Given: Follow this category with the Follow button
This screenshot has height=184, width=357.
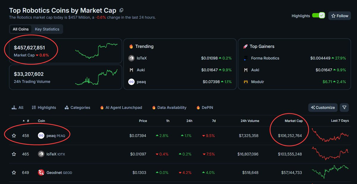Looking at the screenshot, I should 340,16.
